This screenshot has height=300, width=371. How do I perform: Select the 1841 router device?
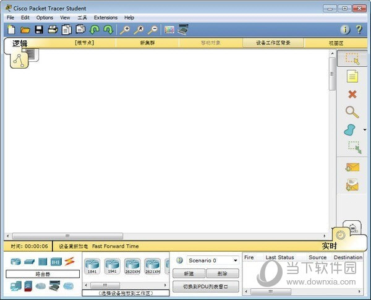(x=93, y=266)
